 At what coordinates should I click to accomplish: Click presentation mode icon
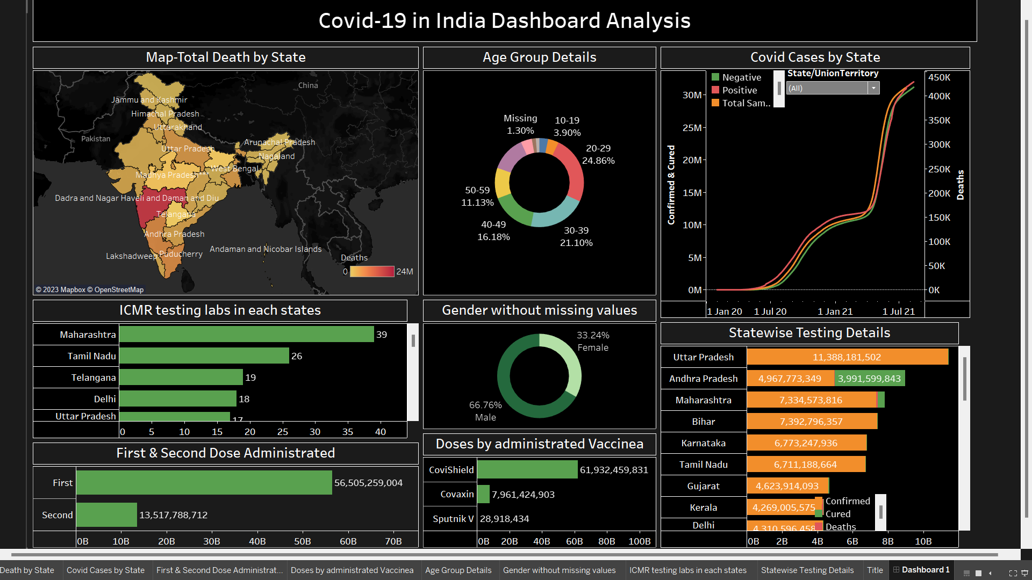[x=1024, y=573]
